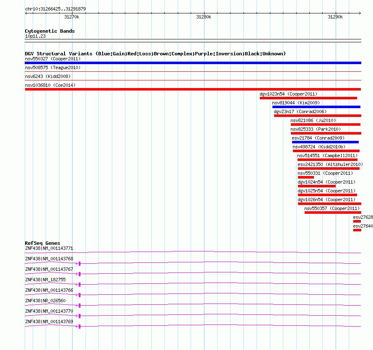Click the esv27628 small red bar
373x350 pixels.
pyautogui.click(x=357, y=221)
